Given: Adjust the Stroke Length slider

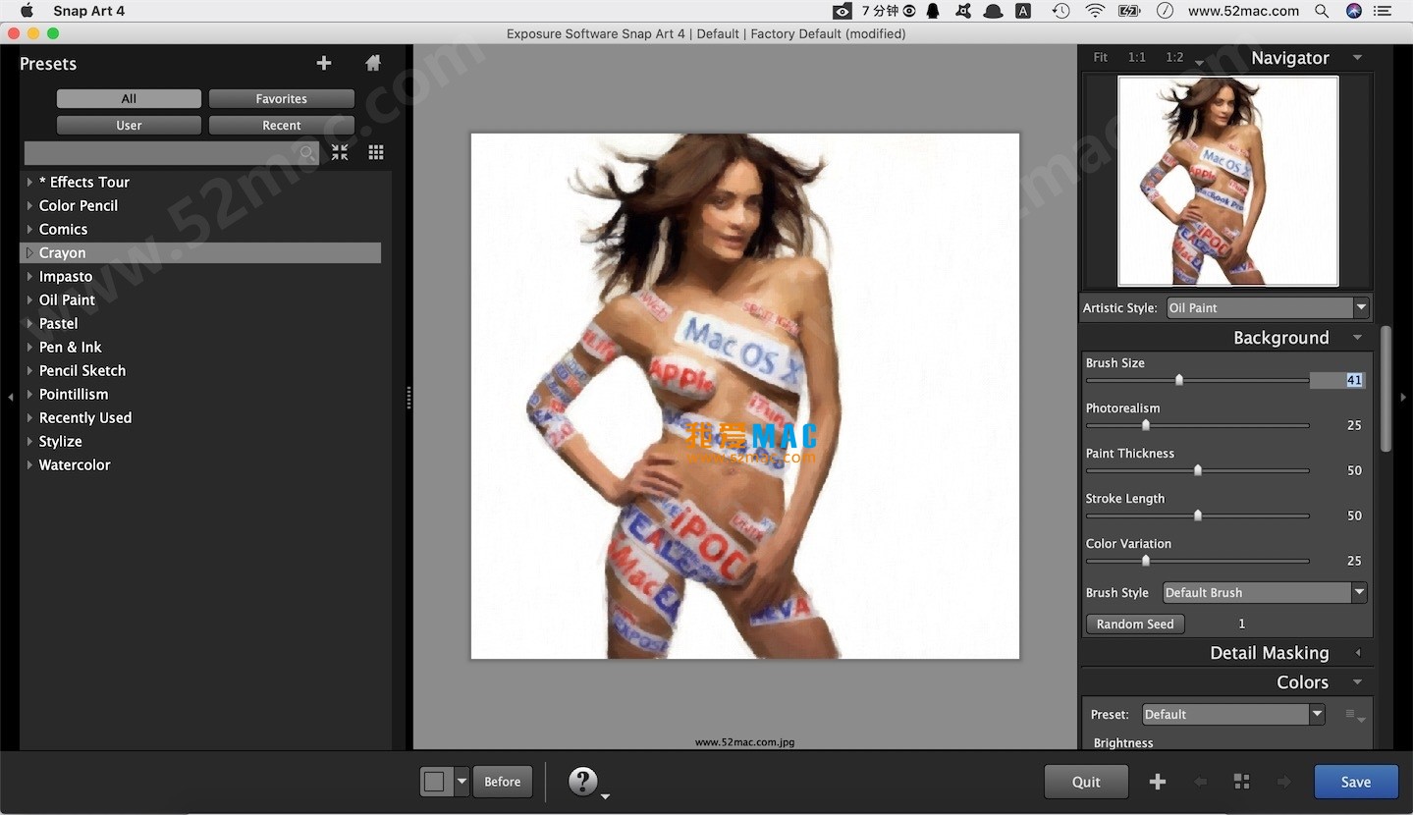Looking at the screenshot, I should tap(1197, 516).
